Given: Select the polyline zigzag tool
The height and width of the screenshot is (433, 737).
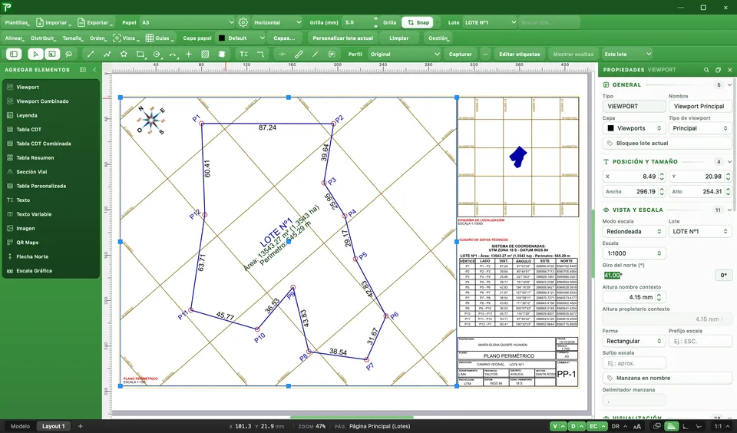Looking at the screenshot, I should point(107,54).
